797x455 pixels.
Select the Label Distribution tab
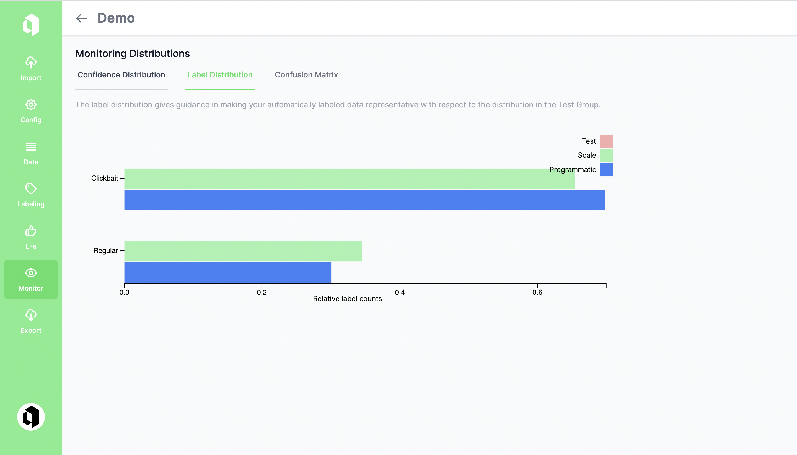click(220, 75)
